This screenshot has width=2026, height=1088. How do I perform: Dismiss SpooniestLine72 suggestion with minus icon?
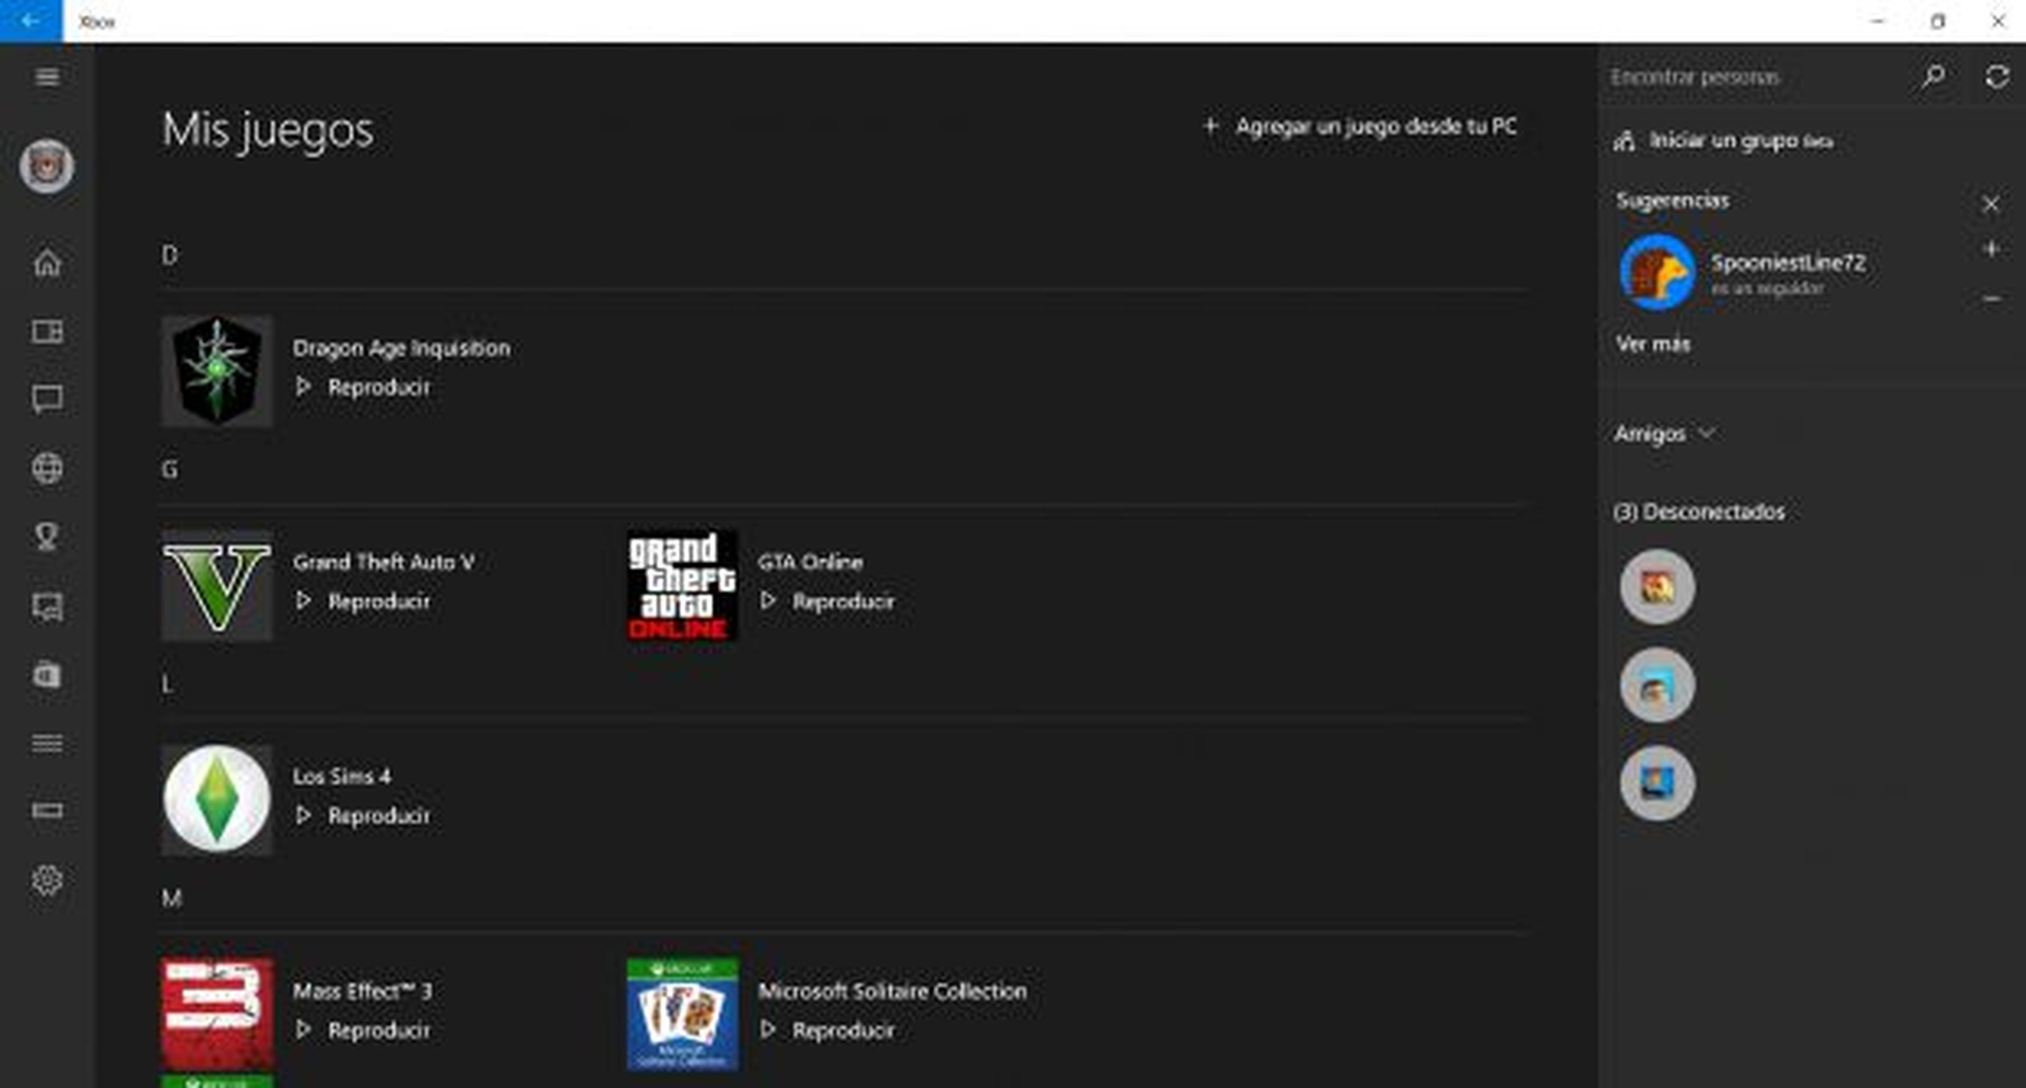point(1991,298)
